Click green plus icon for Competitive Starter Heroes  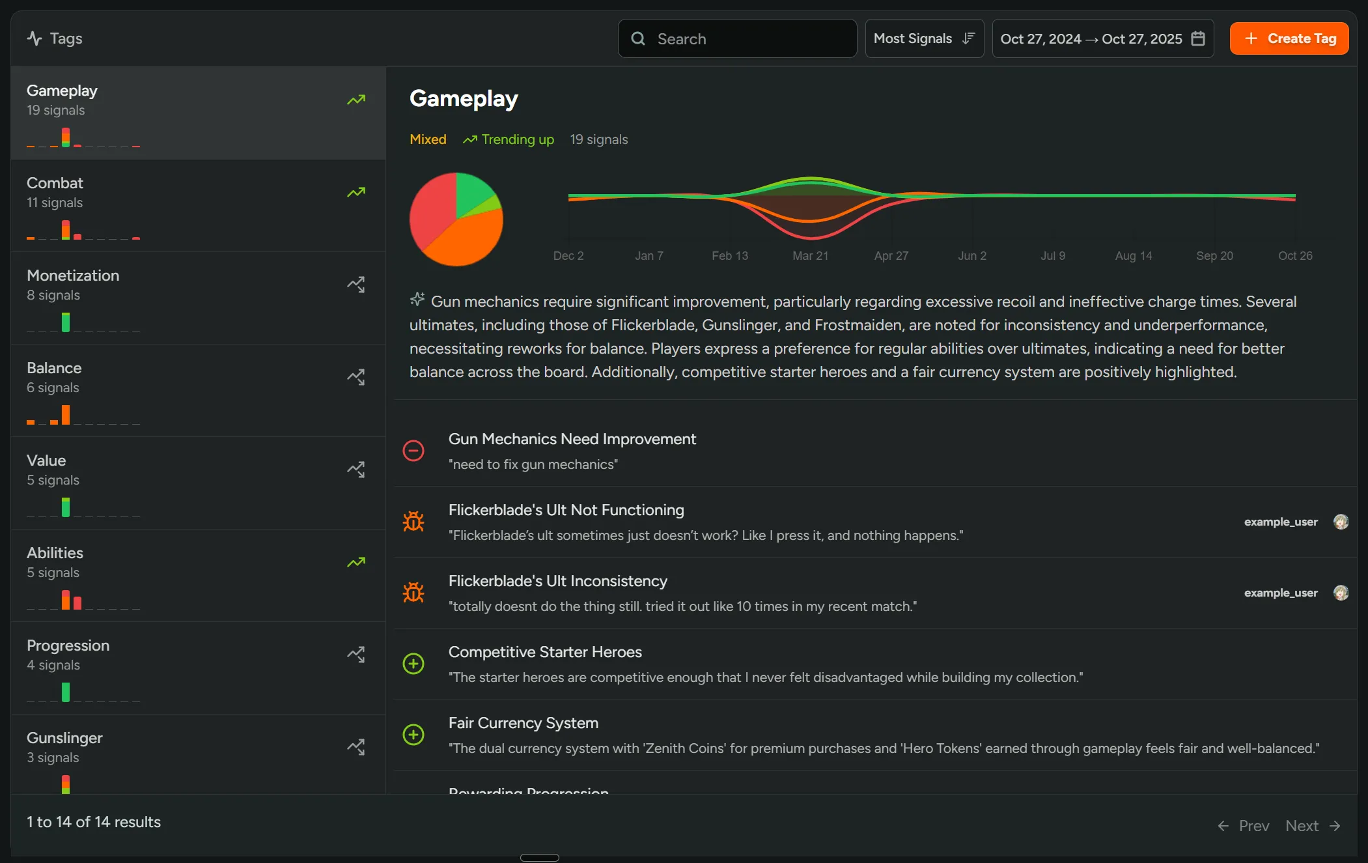(413, 664)
